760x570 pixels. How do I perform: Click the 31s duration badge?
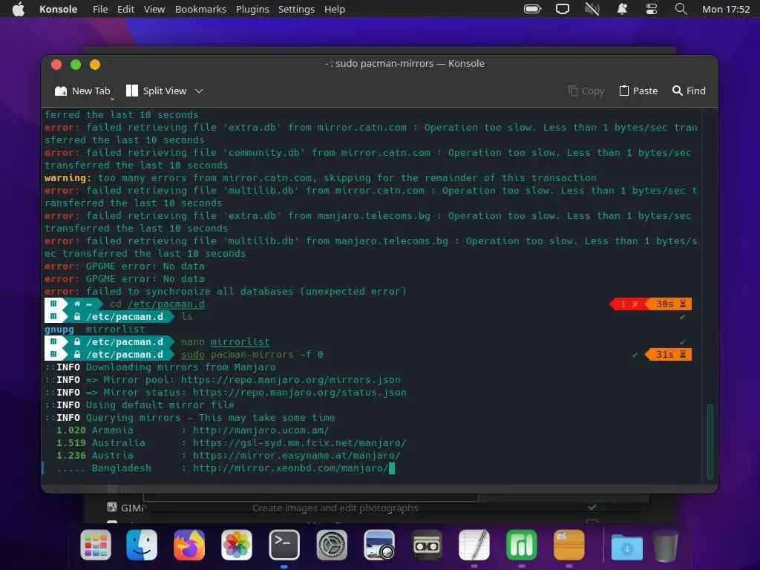670,354
